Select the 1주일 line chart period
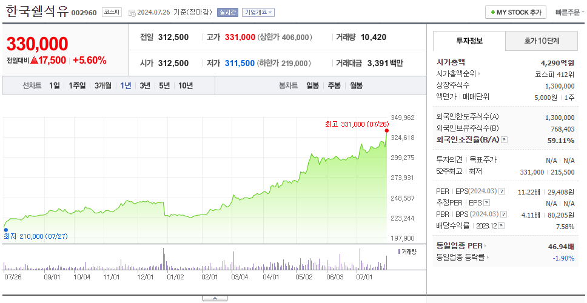The width and height of the screenshot is (587, 303). click(77, 85)
